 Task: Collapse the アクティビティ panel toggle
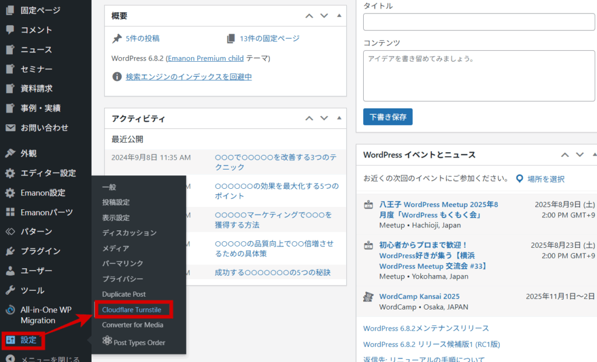point(339,118)
